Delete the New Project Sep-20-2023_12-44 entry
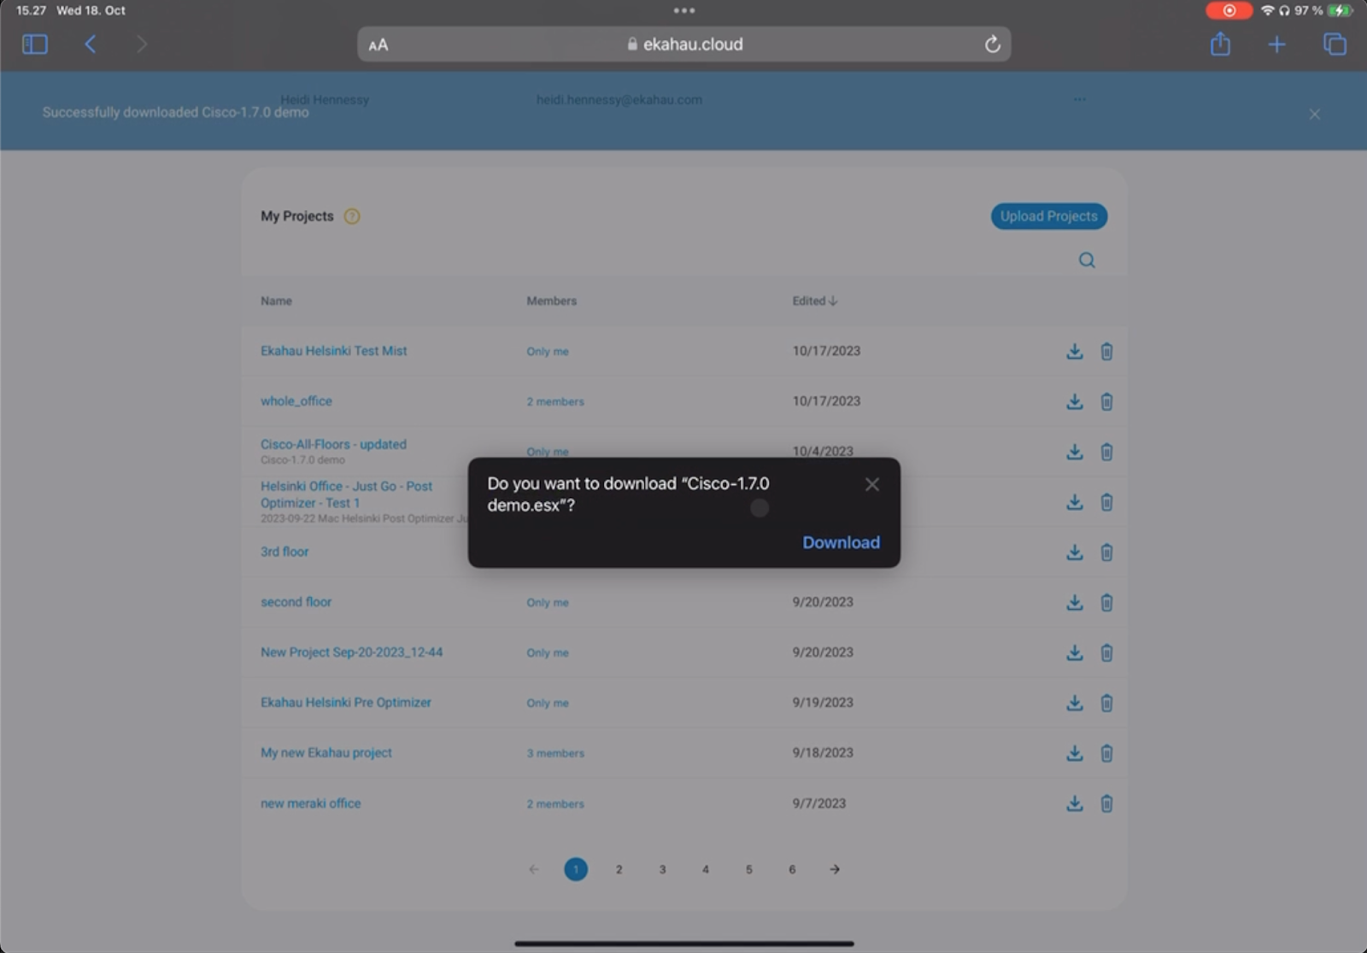Viewport: 1367px width, 953px height. [x=1106, y=653]
